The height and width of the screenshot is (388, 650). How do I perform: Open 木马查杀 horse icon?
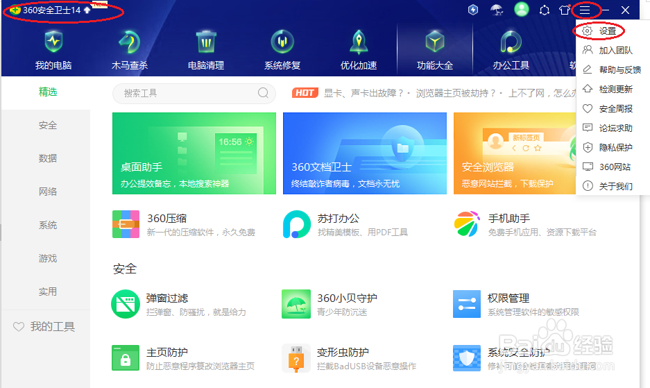click(x=129, y=42)
